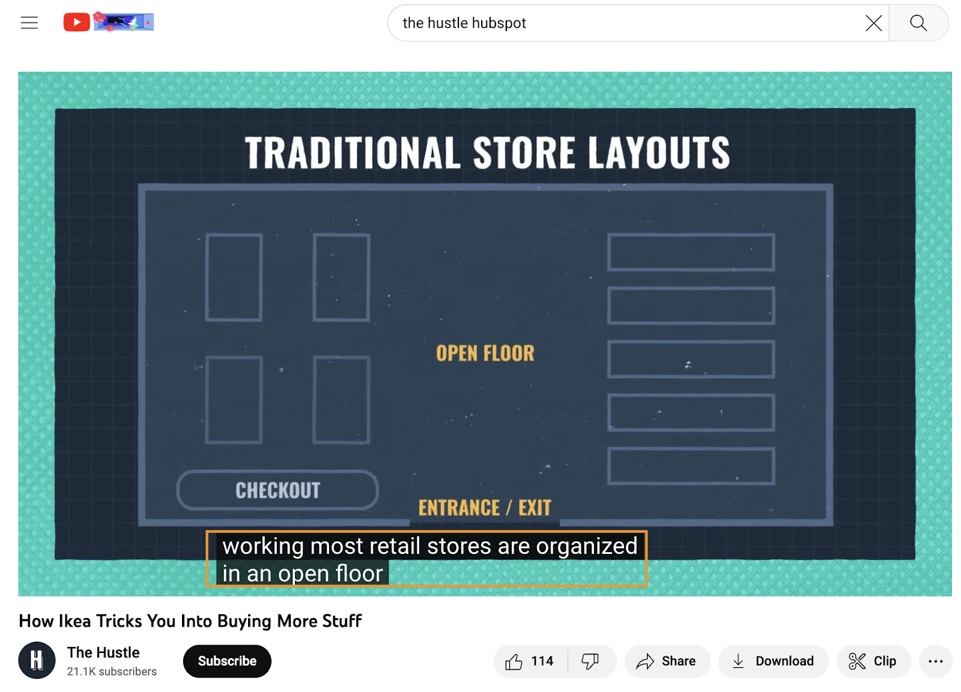The height and width of the screenshot is (692, 961).
Task: Click the YouTube doodle next to logo
Action: point(124,23)
